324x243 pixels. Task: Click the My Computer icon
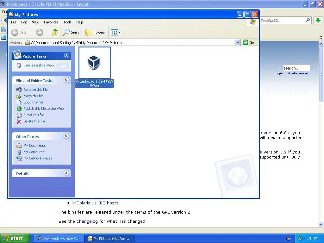(19, 152)
